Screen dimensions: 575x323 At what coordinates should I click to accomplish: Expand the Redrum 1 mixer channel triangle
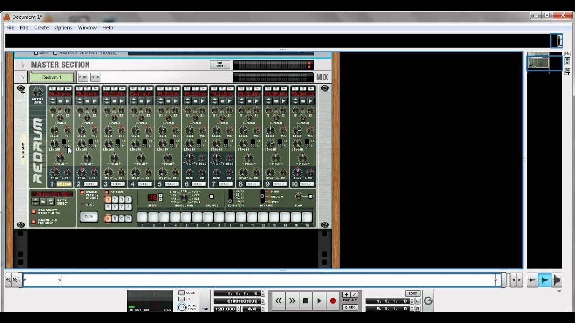pyautogui.click(x=22, y=77)
